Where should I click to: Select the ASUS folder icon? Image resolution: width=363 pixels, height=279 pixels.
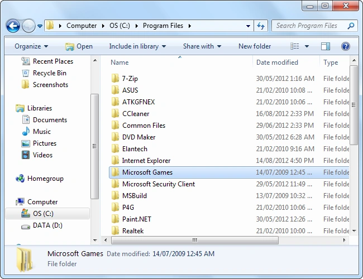pos(115,90)
